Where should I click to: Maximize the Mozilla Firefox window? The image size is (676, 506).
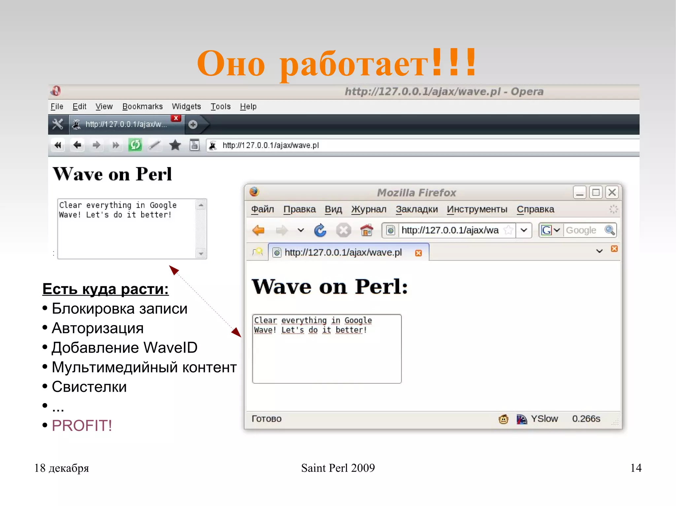596,192
